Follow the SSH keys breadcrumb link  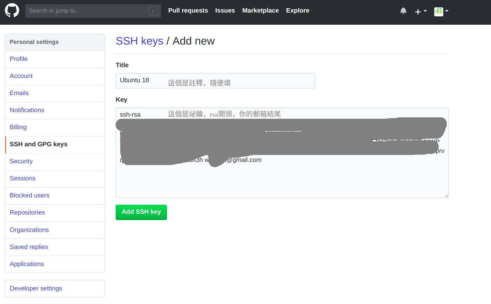click(139, 41)
